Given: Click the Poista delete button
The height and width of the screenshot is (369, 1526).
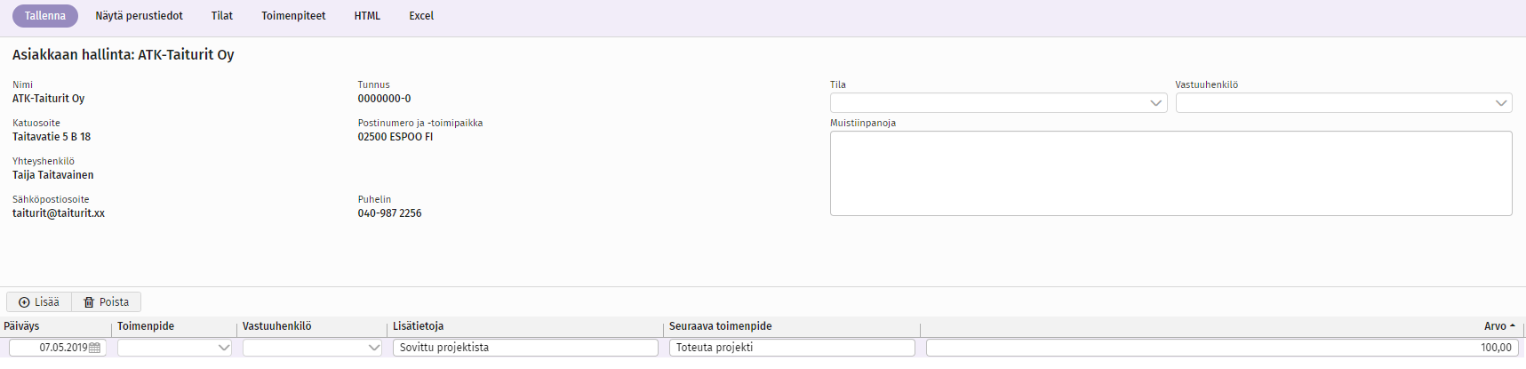Looking at the screenshot, I should pos(107,302).
